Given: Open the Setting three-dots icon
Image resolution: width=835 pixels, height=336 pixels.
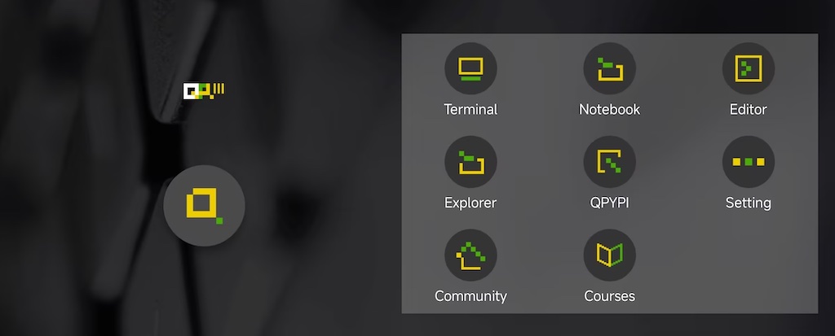Looking at the screenshot, I should [749, 162].
